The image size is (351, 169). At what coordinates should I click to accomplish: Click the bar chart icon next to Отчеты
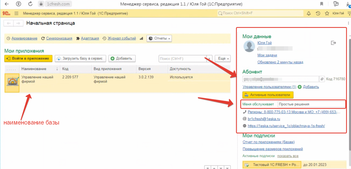coord(141,38)
